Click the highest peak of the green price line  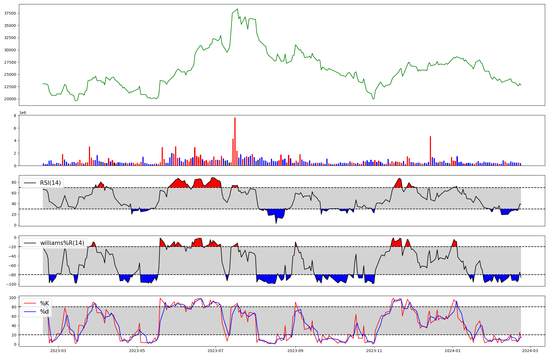click(x=237, y=9)
